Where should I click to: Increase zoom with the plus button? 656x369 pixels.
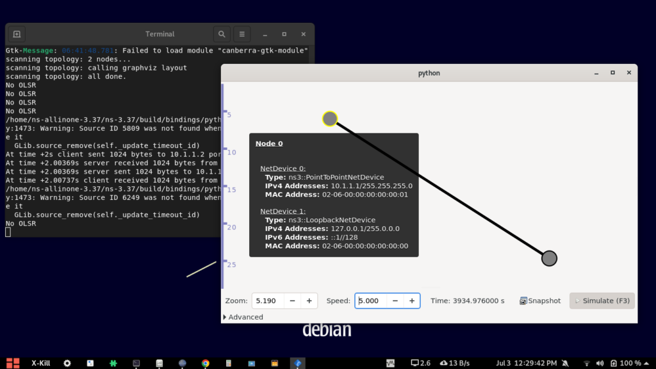pos(309,300)
